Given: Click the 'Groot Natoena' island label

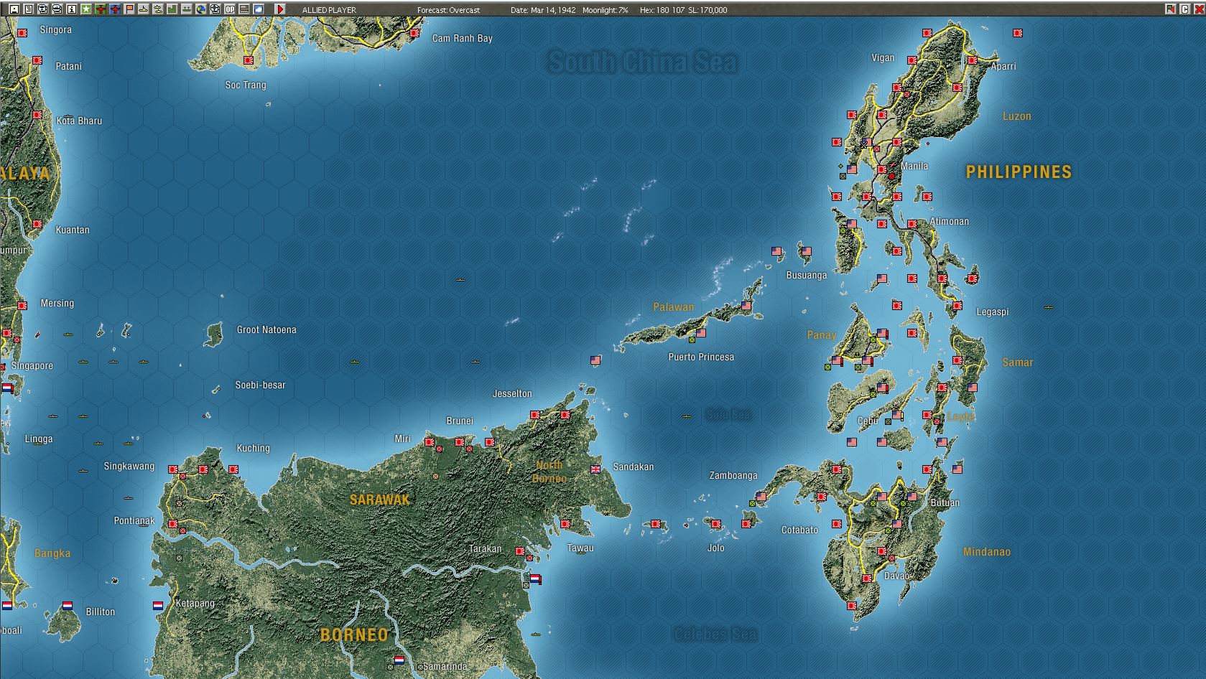Looking at the screenshot, I should [x=266, y=329].
